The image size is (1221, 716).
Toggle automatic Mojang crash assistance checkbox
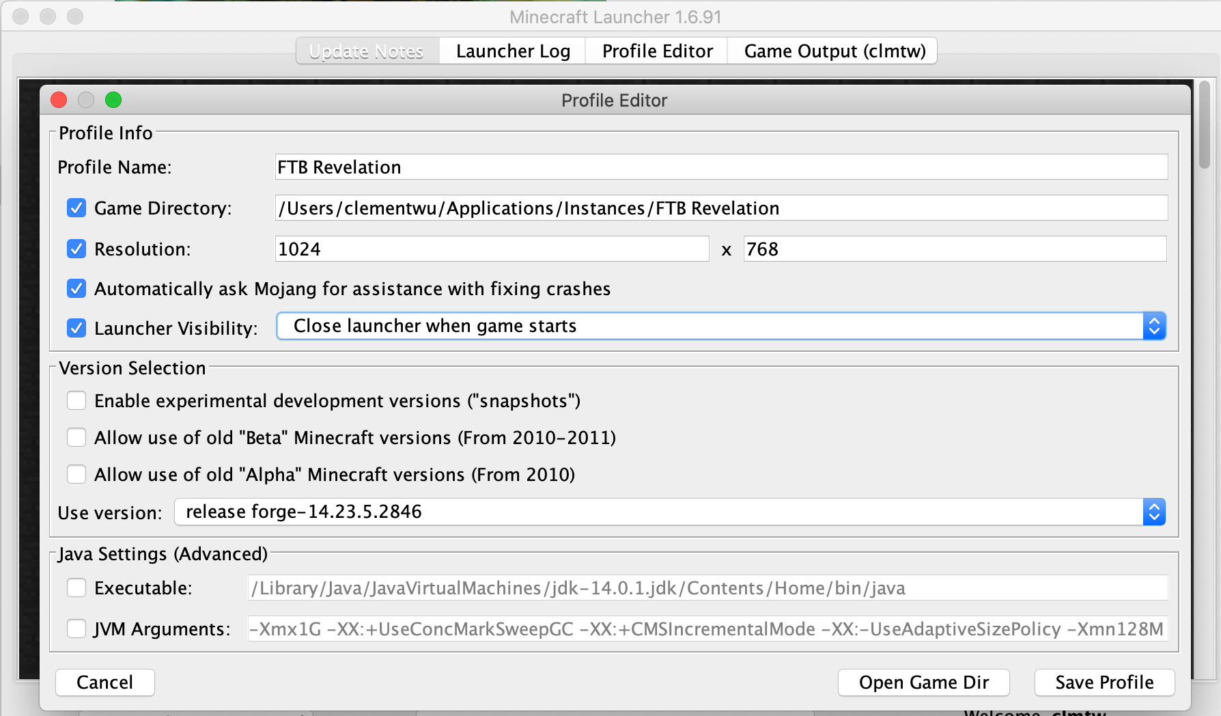[x=76, y=288]
